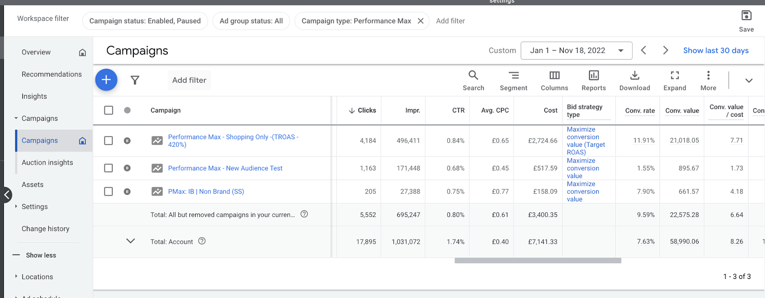This screenshot has width=765, height=298.
Task: Open the funnel filter icon
Action: pos(135,80)
